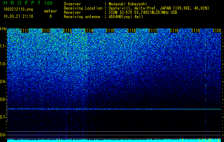Viewport: 224px width, 142px height.
Task: Click the 2119 time marker
Action: (196, 31)
